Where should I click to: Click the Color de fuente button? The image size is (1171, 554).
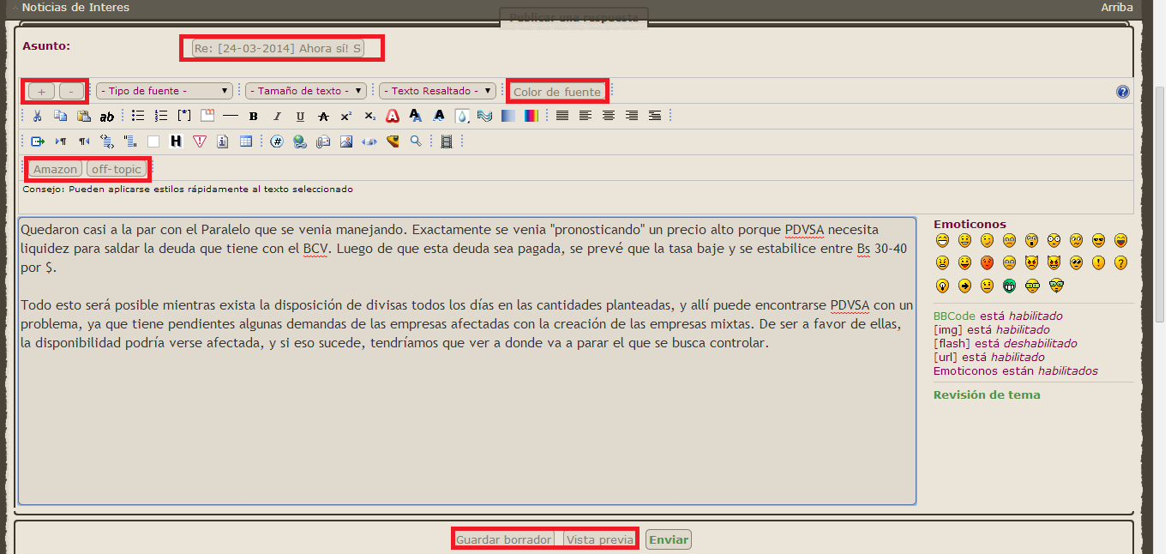(557, 92)
